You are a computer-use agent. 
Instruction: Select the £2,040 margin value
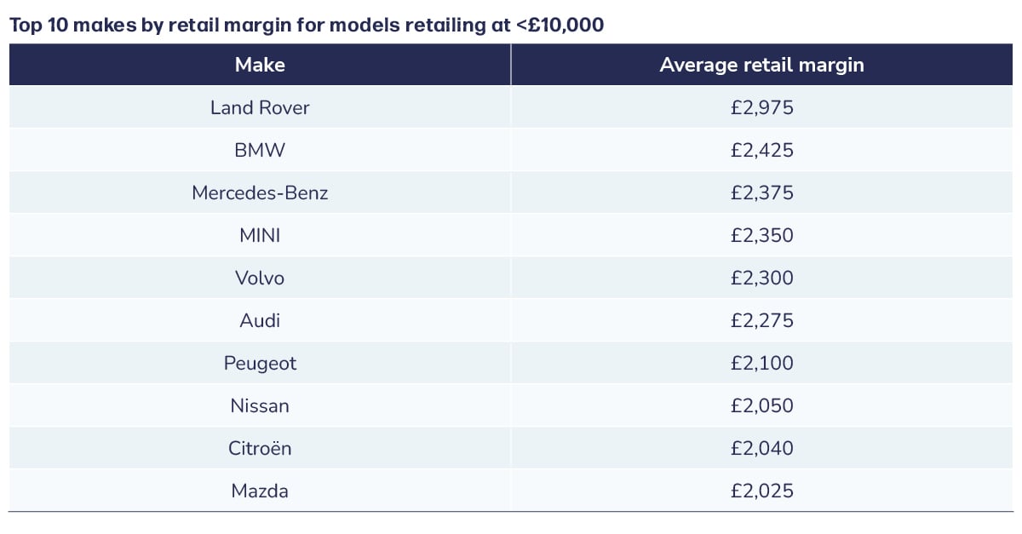pos(761,448)
